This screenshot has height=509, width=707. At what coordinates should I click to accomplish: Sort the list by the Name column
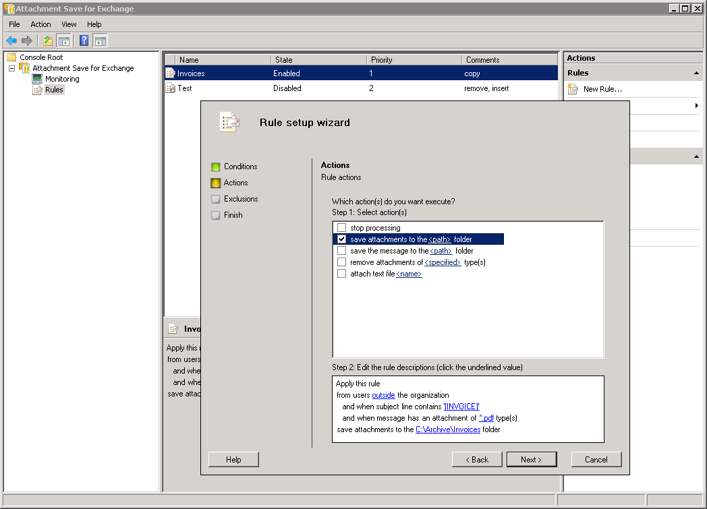pos(223,60)
